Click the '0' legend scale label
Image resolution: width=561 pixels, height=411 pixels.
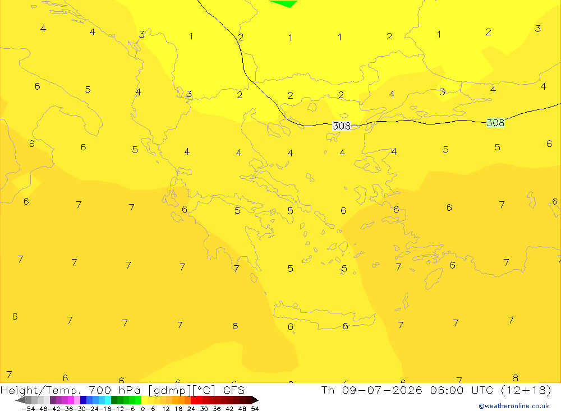(x=142, y=409)
